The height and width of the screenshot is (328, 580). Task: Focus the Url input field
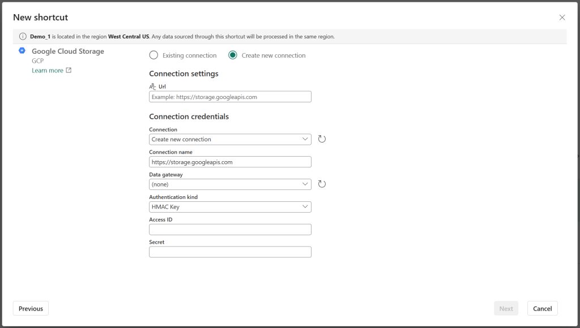[230, 97]
